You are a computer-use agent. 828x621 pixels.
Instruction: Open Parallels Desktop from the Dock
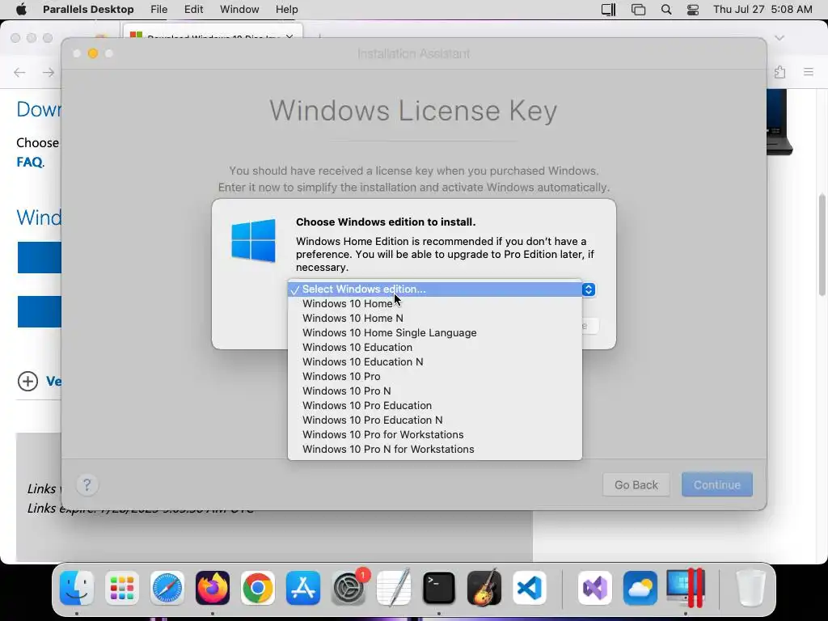(x=686, y=588)
